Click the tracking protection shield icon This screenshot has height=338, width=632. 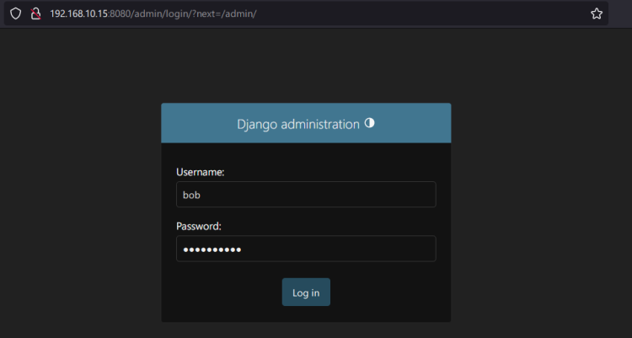(15, 13)
